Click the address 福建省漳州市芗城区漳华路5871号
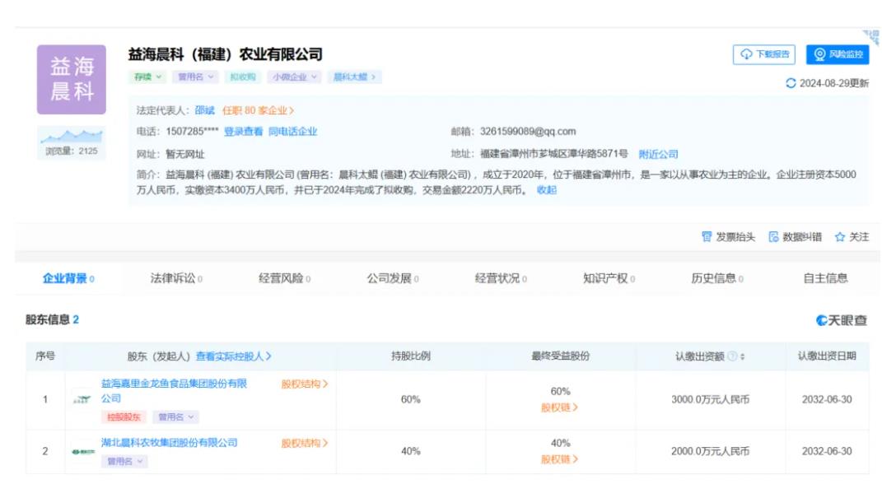Screen dimensions: 882x484 tap(553, 154)
